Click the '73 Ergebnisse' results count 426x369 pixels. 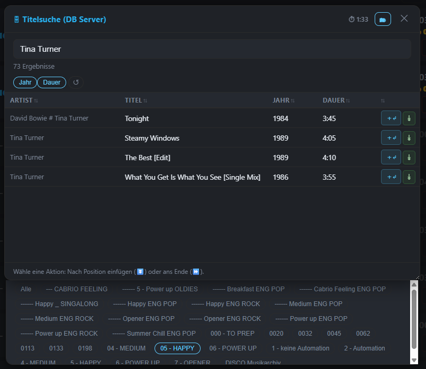(34, 67)
